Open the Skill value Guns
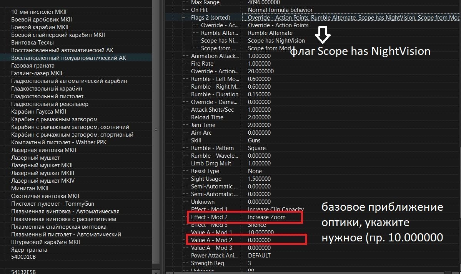Viewport: 461px width, 274px height. (x=254, y=140)
